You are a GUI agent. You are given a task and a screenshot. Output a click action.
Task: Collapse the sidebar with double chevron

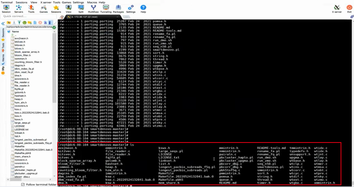(3, 23)
